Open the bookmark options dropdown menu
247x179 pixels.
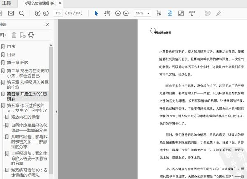click(x=3, y=35)
